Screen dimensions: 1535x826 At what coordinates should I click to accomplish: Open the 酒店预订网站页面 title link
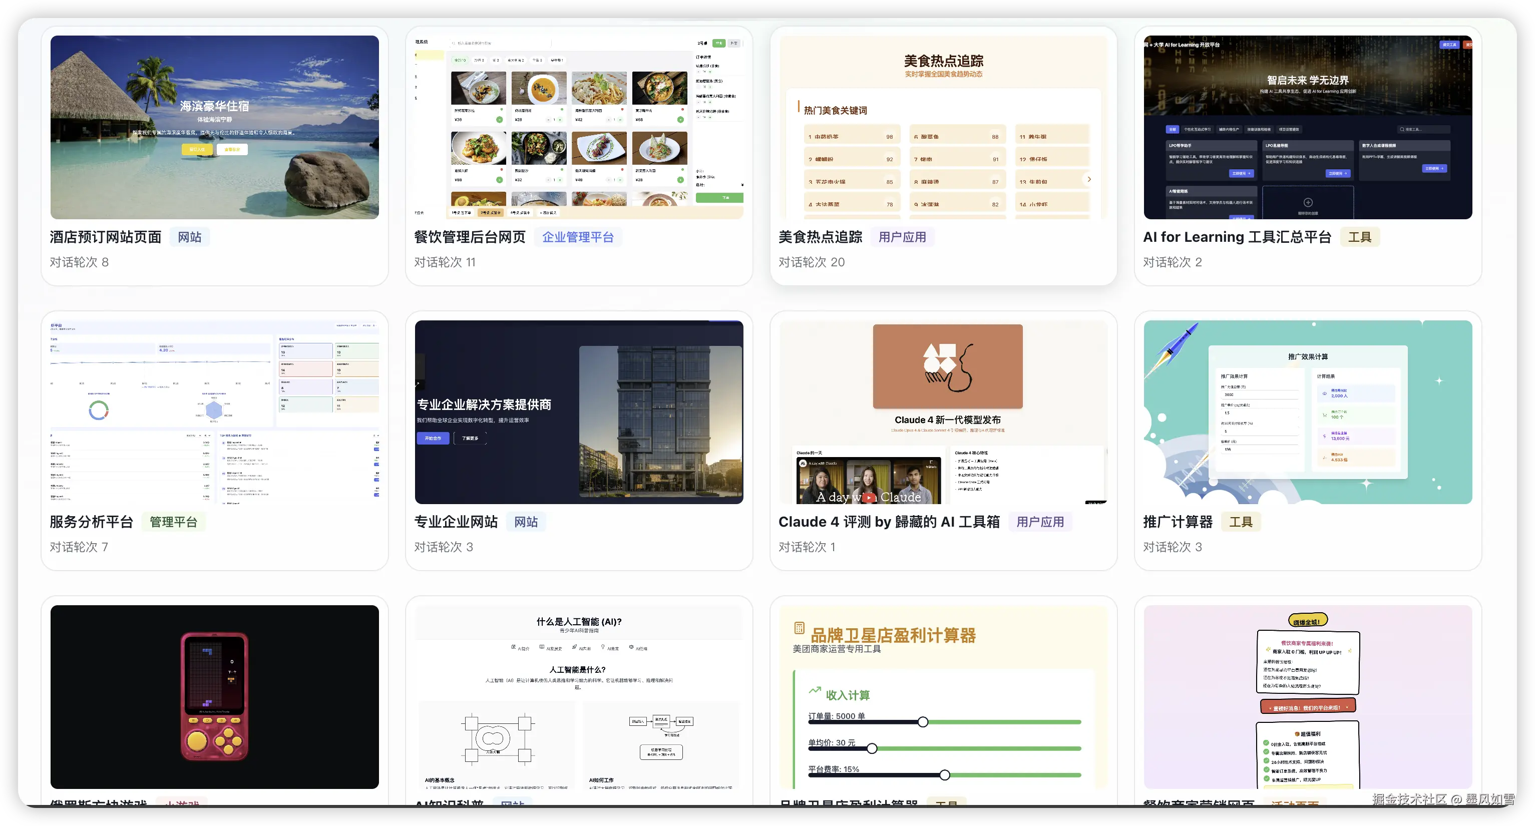(106, 237)
